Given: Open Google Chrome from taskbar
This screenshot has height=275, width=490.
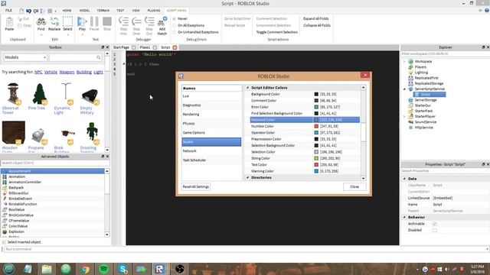Looking at the screenshot, I should (85, 269).
